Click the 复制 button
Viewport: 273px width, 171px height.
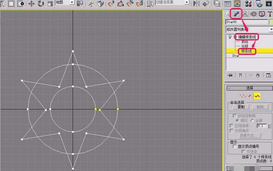(x=240, y=107)
